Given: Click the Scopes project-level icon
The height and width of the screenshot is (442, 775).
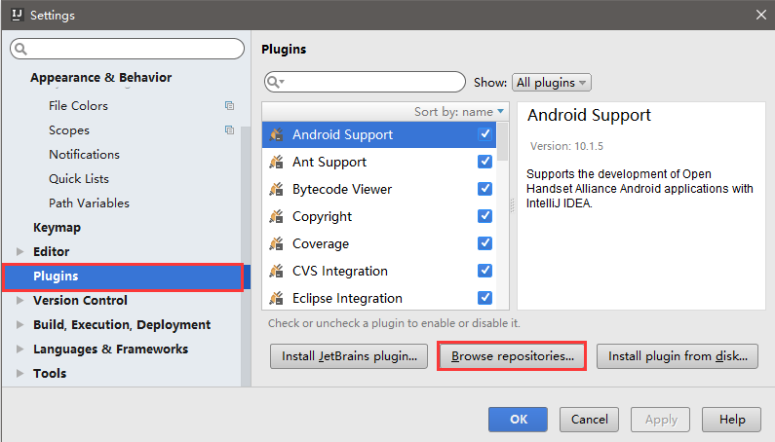Looking at the screenshot, I should coord(229,129).
